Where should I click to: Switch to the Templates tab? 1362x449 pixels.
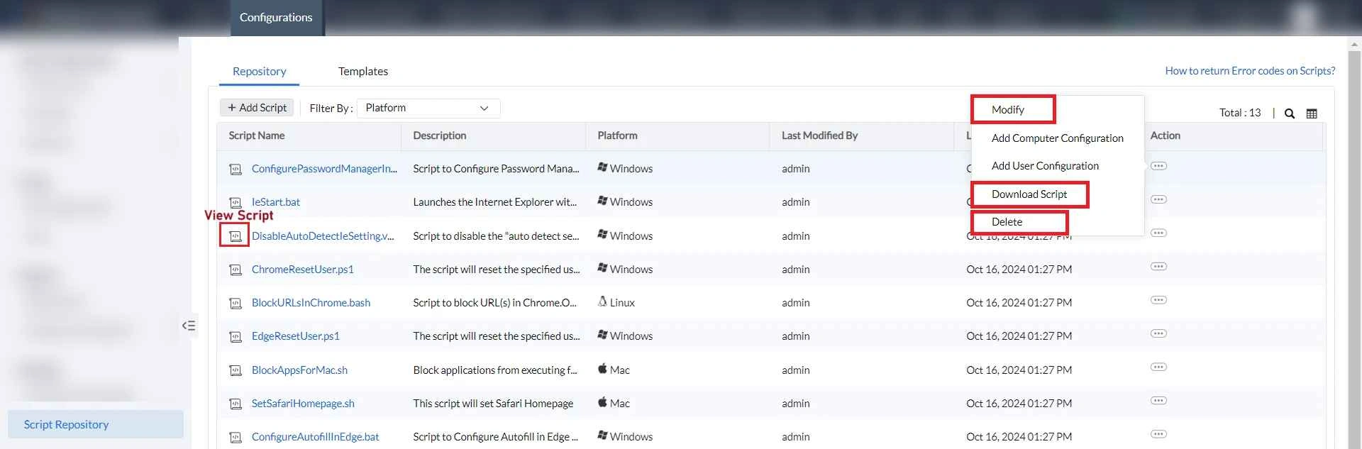(x=363, y=72)
